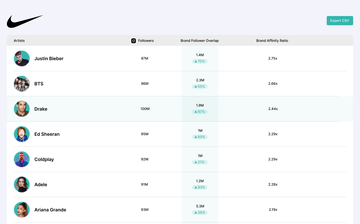Click Drake's 1.9M overlap value
Screen dimensions: 360x224
(200, 105)
